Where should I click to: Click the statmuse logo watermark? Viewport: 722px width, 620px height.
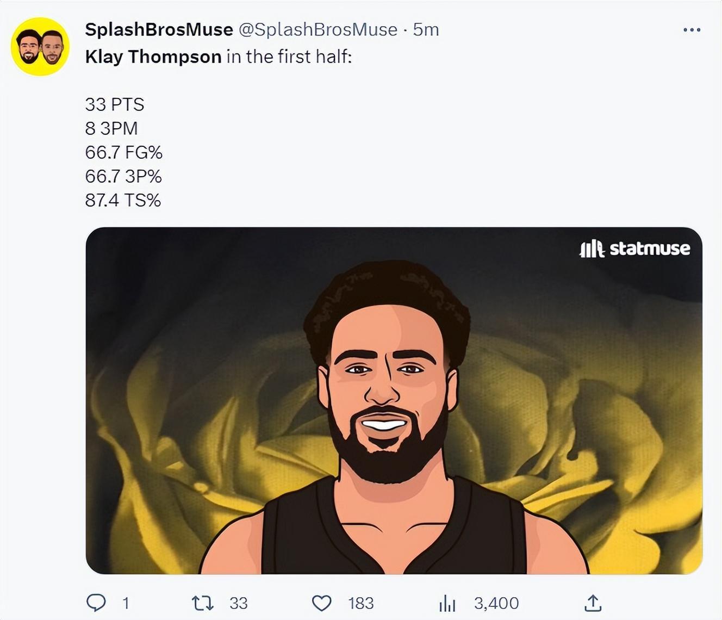[635, 249]
